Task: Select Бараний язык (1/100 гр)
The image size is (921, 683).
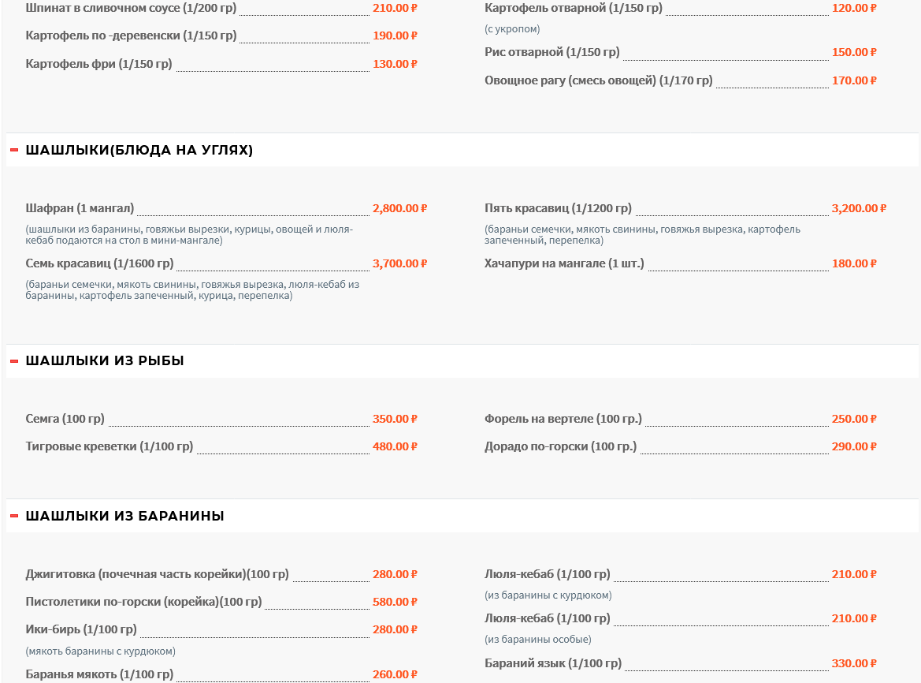Action: (552, 663)
